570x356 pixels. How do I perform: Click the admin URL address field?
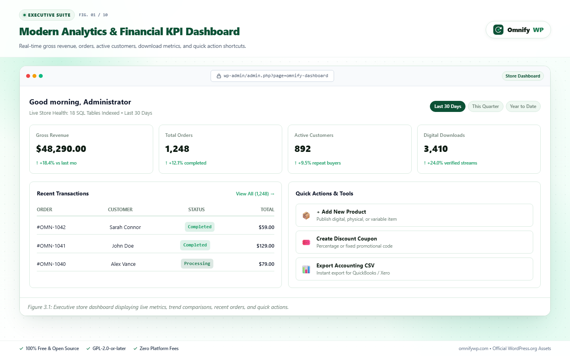coord(272,76)
